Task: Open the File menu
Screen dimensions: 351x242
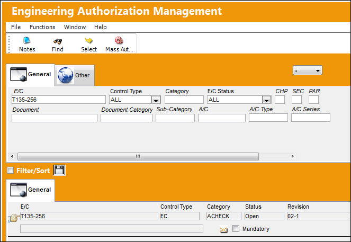Action: (16, 27)
